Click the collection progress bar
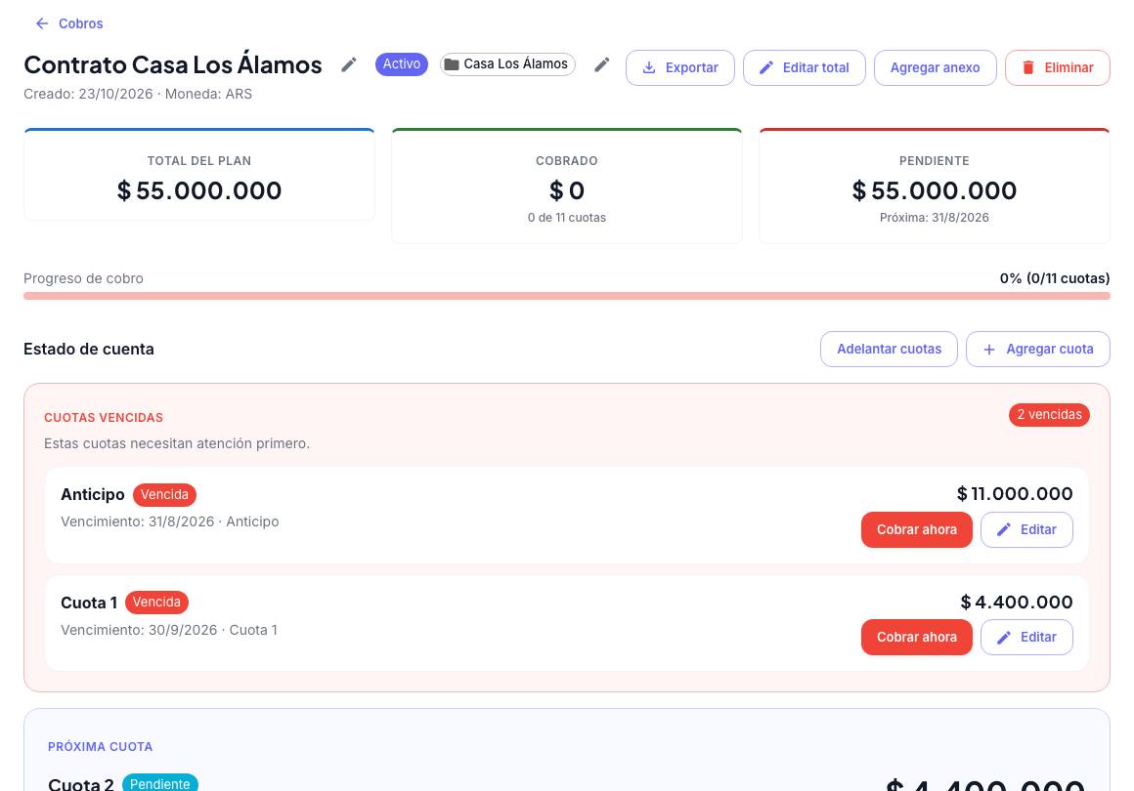The height and width of the screenshot is (791, 1134). pyautogui.click(x=567, y=296)
